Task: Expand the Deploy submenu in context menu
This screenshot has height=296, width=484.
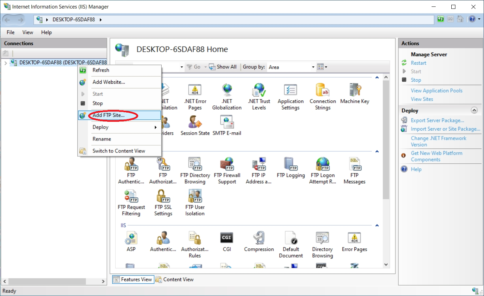Action: point(119,127)
